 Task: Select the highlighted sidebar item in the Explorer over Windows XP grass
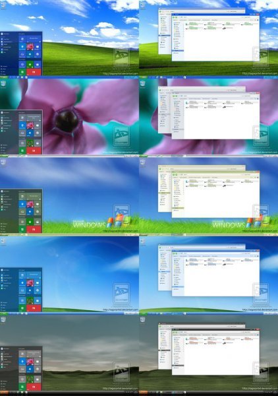tap(178, 208)
